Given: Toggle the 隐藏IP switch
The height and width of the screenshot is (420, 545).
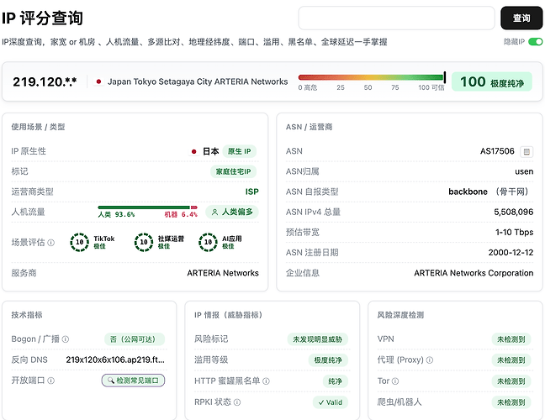Looking at the screenshot, I should tap(535, 42).
